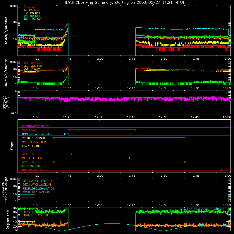This screenshot has width=234, height=234.
Task: Click the FRONT_RATIO legend label
Action: click(33, 209)
